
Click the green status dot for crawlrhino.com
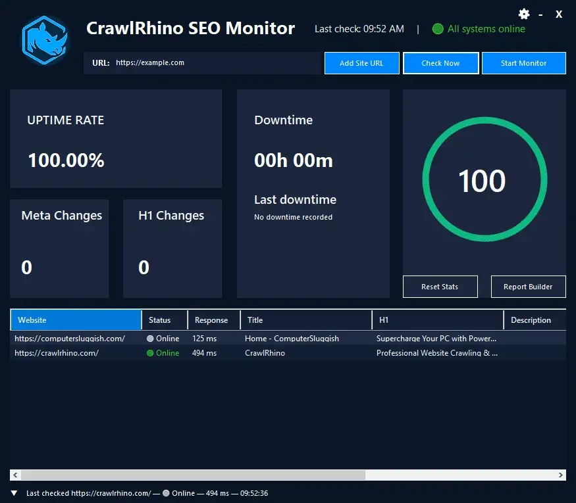150,353
